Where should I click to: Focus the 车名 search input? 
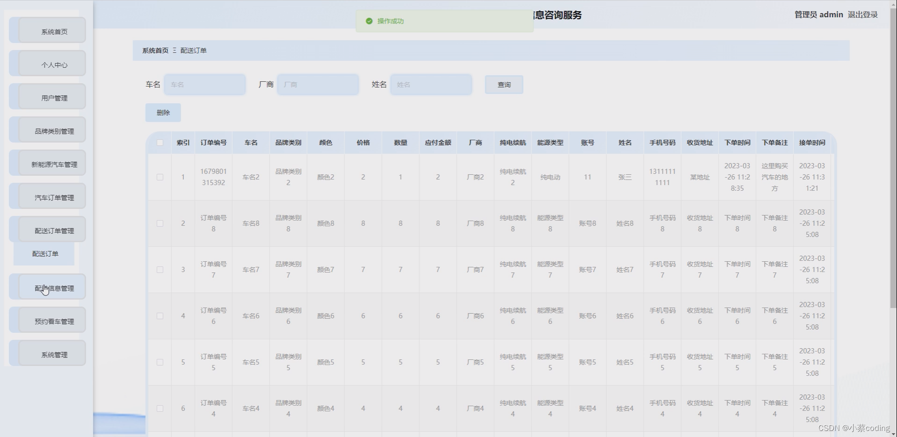pos(205,85)
